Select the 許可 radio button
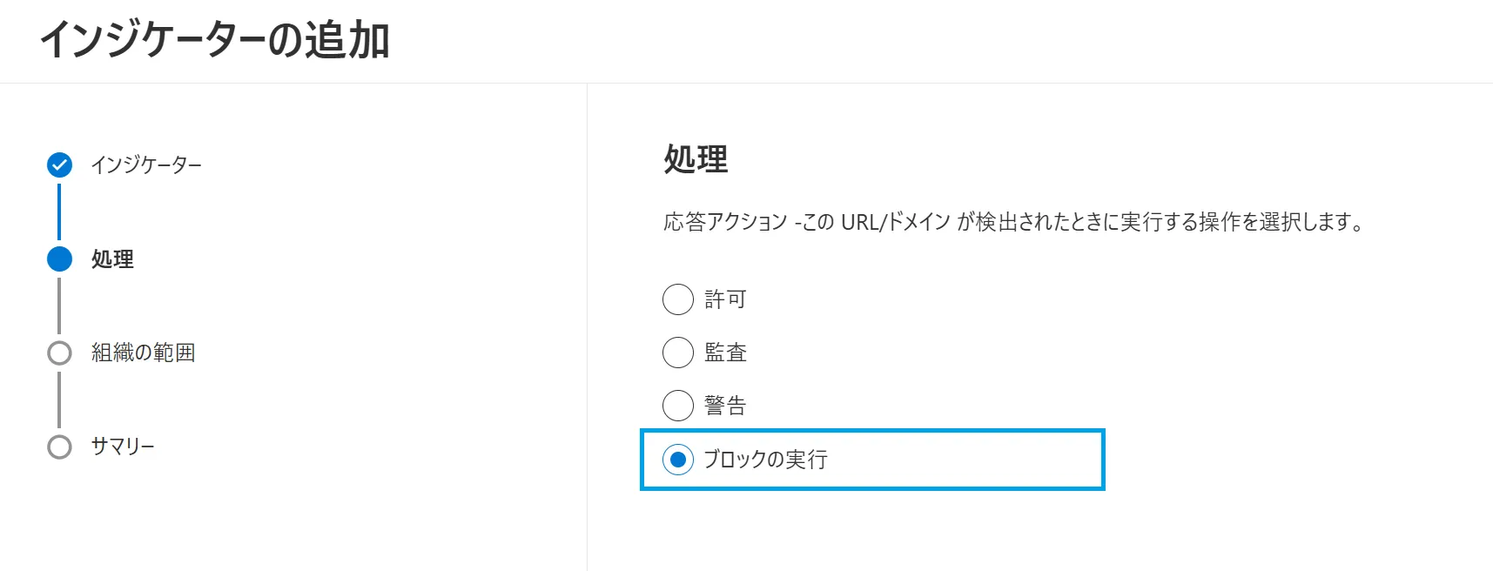Image resolution: width=1493 pixels, height=571 pixels. [678, 299]
